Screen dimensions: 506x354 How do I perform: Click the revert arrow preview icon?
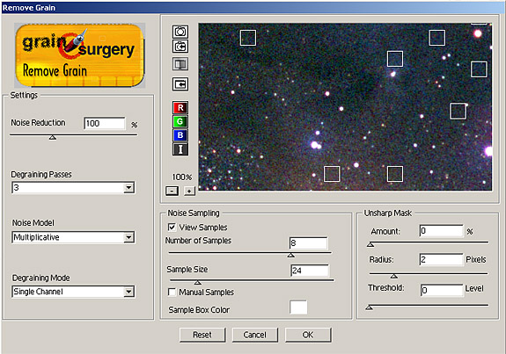click(180, 84)
